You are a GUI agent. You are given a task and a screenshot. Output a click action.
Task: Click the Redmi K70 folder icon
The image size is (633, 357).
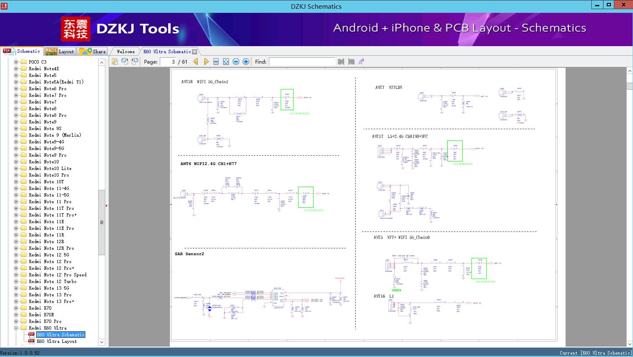click(24, 308)
